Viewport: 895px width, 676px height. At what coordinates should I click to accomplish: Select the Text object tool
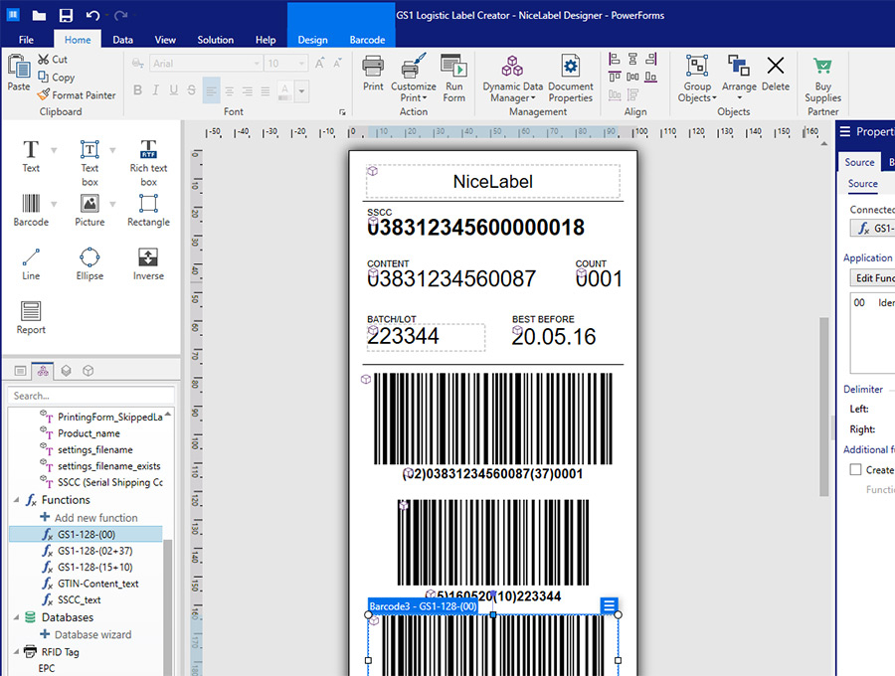(x=31, y=156)
